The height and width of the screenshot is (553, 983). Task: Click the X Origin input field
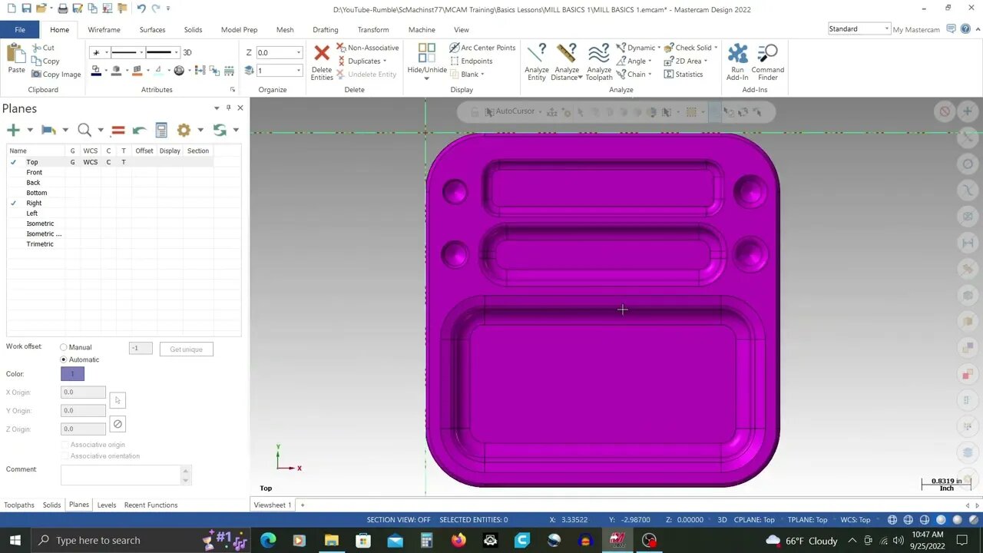83,392
